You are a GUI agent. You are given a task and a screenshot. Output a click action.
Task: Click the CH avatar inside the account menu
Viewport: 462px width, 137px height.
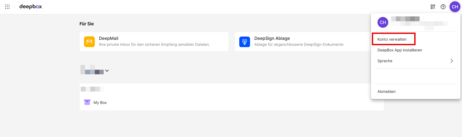click(x=383, y=22)
